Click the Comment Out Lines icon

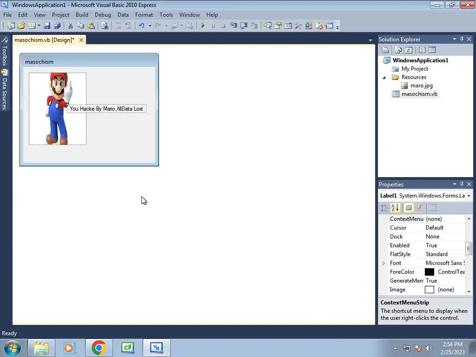point(118,26)
